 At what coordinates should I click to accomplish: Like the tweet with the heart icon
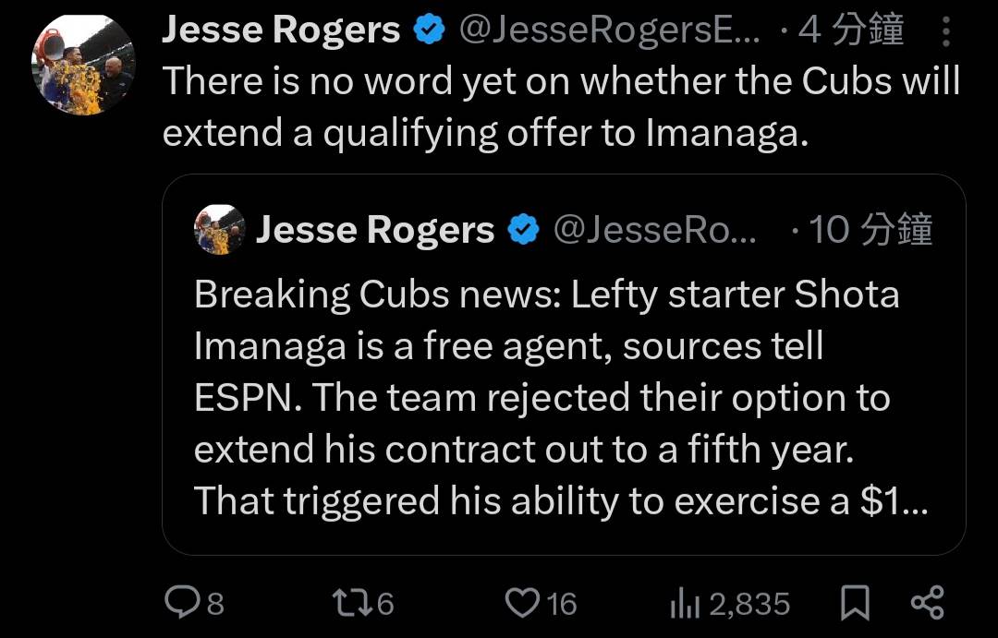point(522,603)
